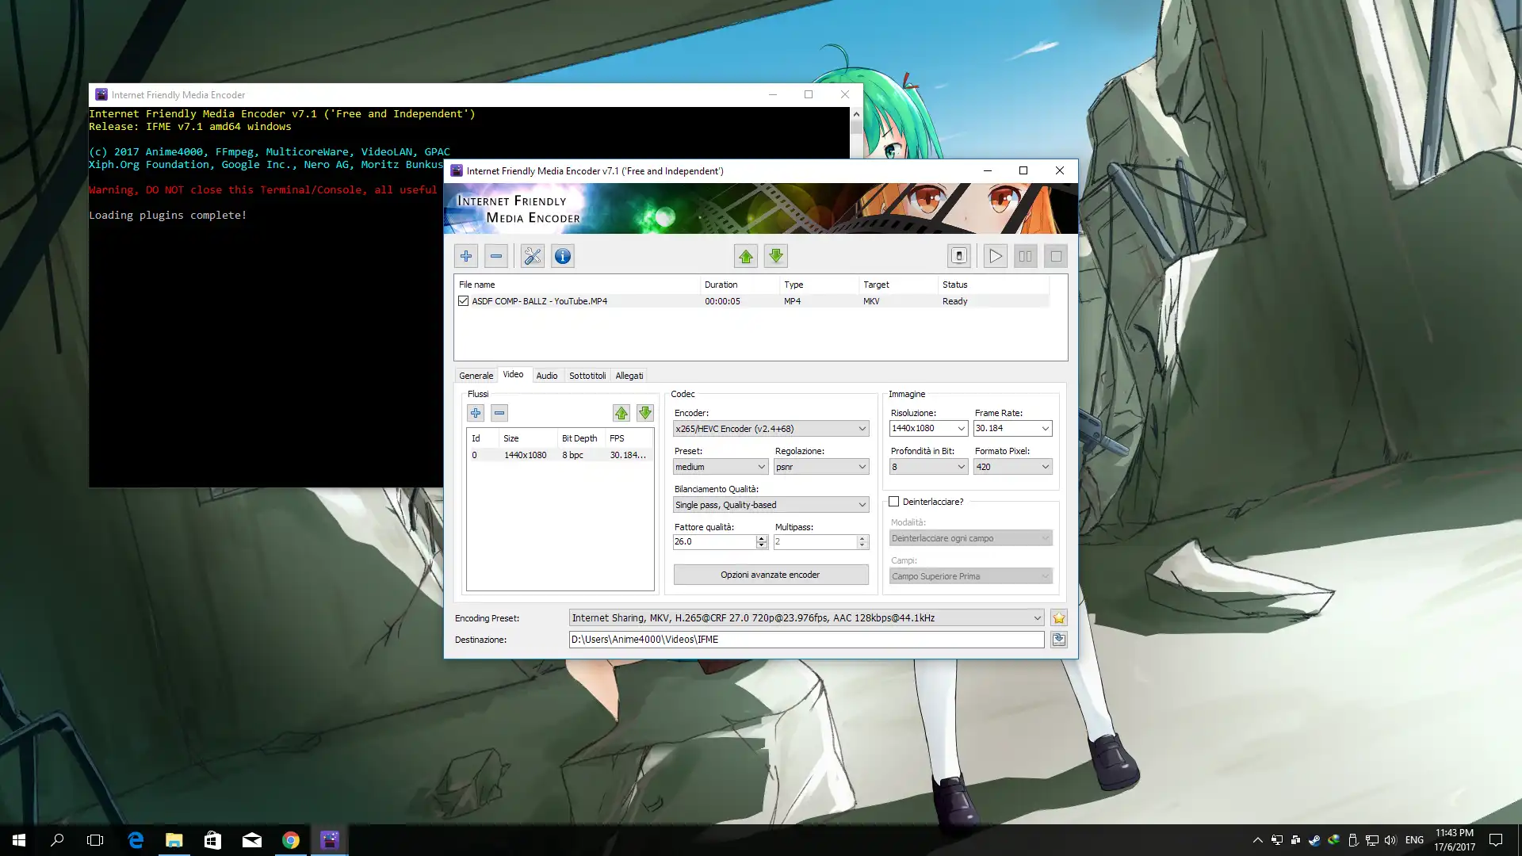
Task: Click the pause encoding button
Action: tap(1026, 256)
